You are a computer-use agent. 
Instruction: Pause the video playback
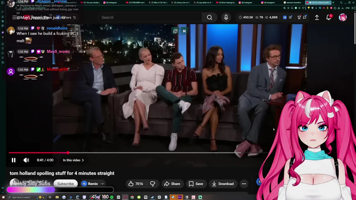[13, 160]
